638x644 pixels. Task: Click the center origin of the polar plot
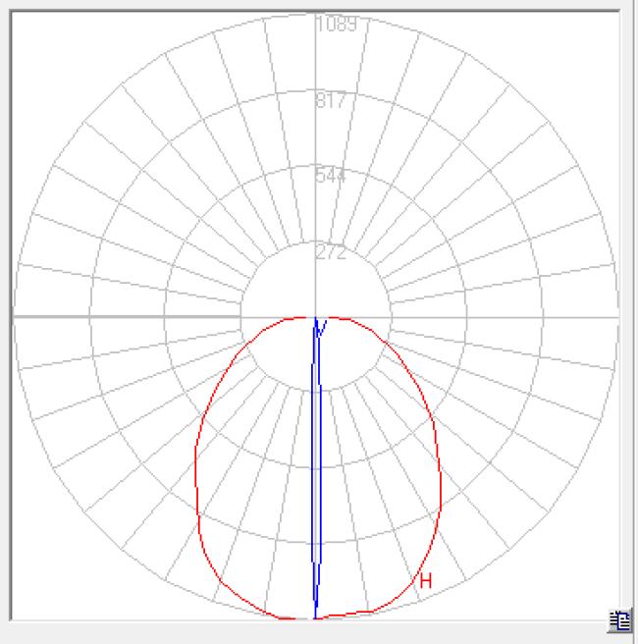(315, 317)
